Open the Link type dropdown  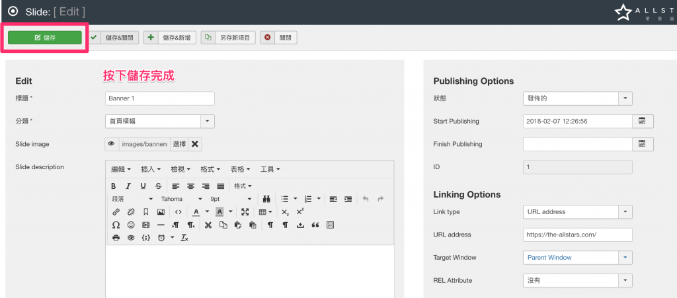click(x=625, y=212)
